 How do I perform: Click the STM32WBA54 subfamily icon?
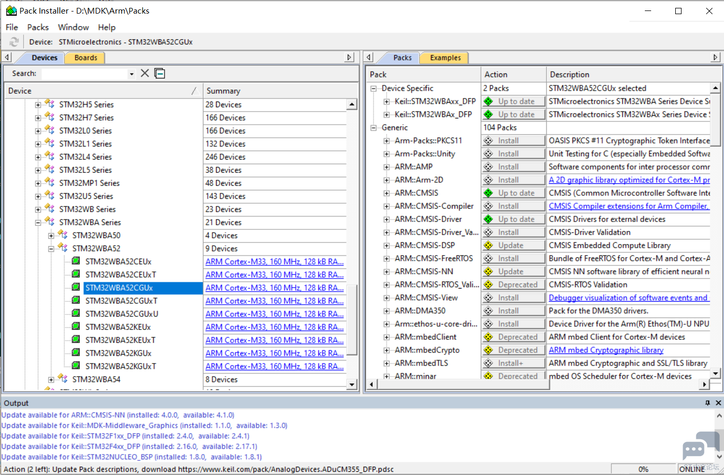(63, 379)
